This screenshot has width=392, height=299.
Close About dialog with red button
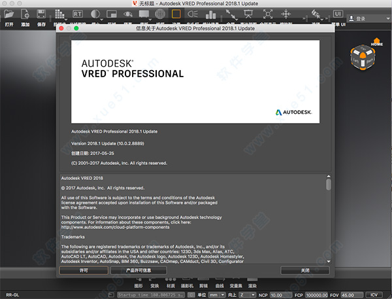pyautogui.click(x=61, y=28)
